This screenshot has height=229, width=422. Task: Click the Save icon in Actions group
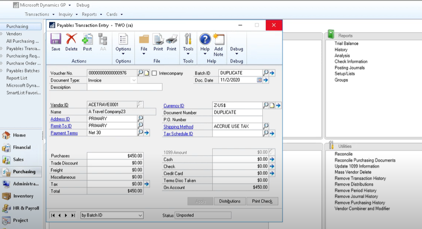click(56, 42)
